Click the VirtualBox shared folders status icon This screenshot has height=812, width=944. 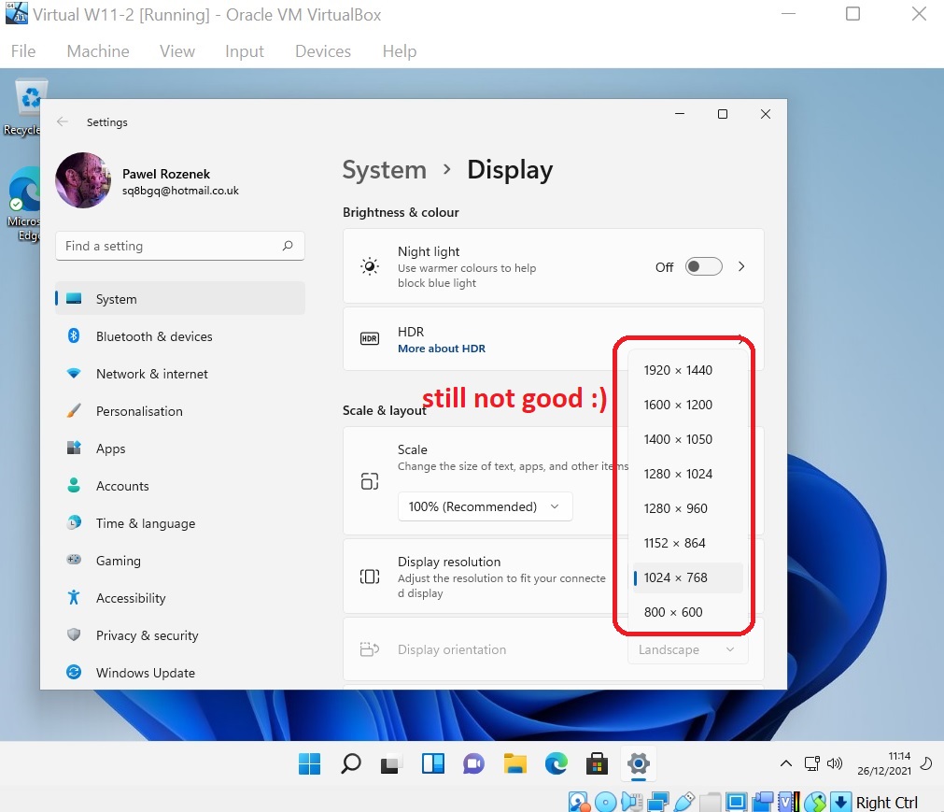[x=711, y=802]
